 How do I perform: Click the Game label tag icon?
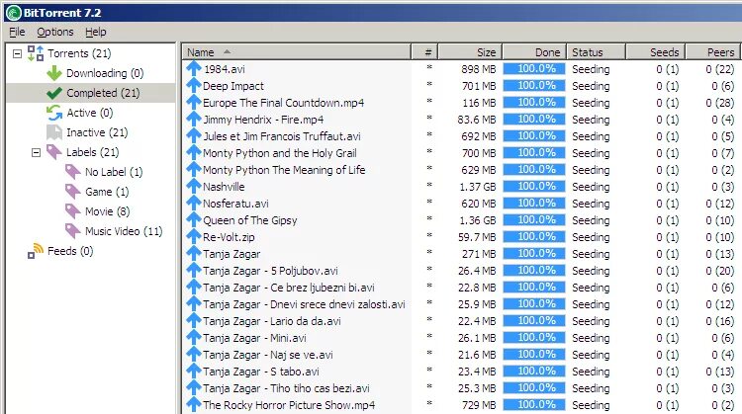click(73, 192)
